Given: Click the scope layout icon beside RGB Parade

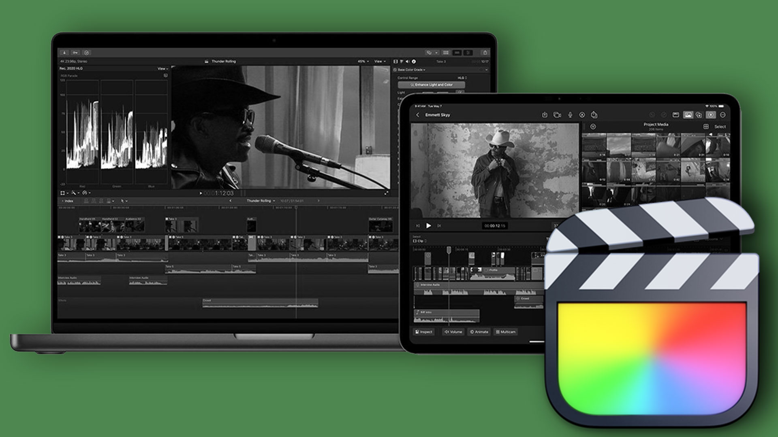Looking at the screenshot, I should (x=165, y=76).
